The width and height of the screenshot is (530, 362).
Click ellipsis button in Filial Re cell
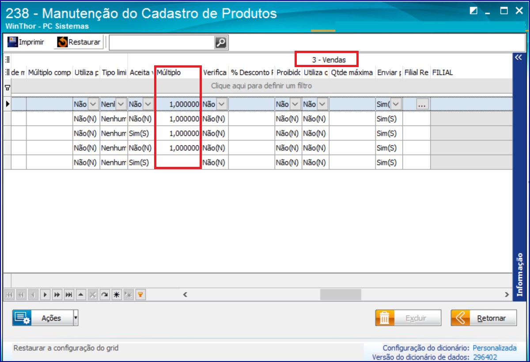pos(422,104)
